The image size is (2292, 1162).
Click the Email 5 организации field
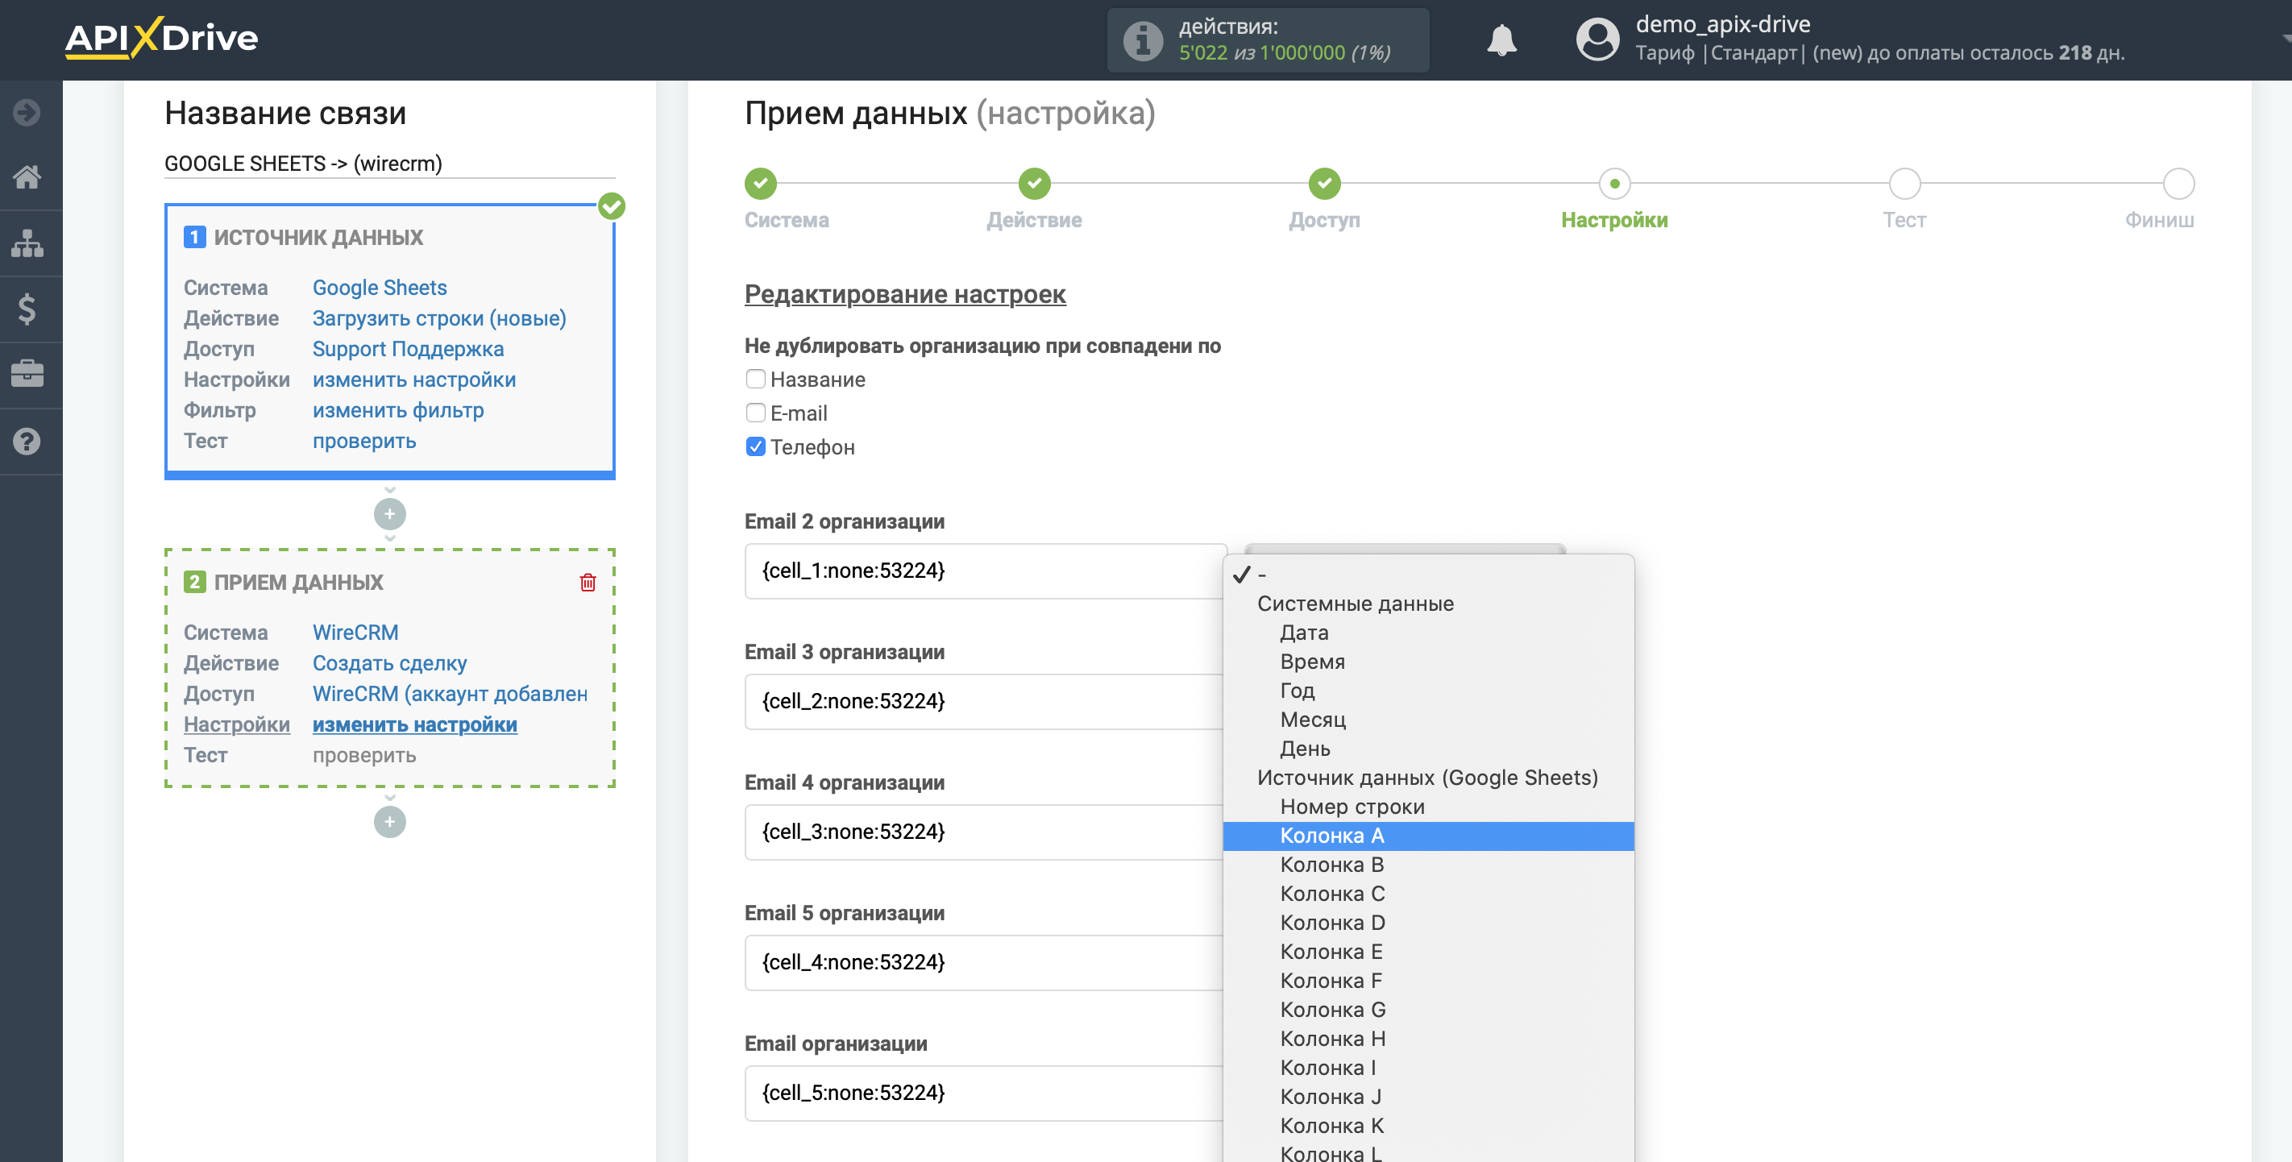click(984, 963)
